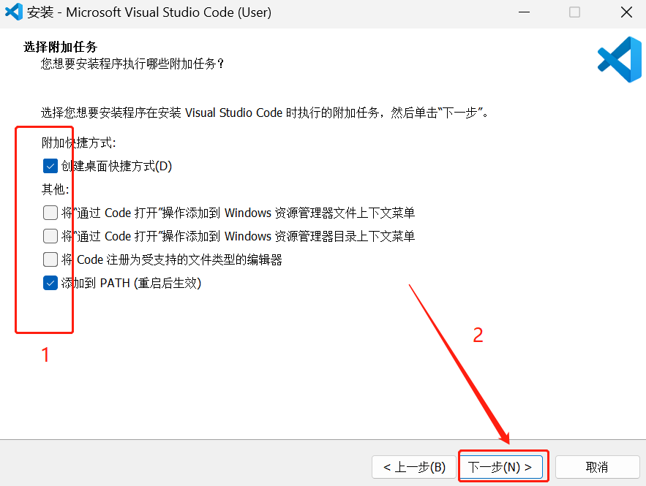Check 将 Code 注册为受支持的文件类型的编辑器

click(x=50, y=259)
